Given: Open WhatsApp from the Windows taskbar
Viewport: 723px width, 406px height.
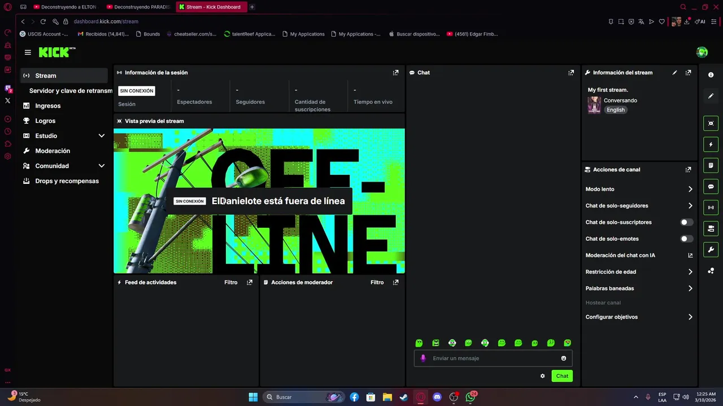Looking at the screenshot, I should (470, 397).
